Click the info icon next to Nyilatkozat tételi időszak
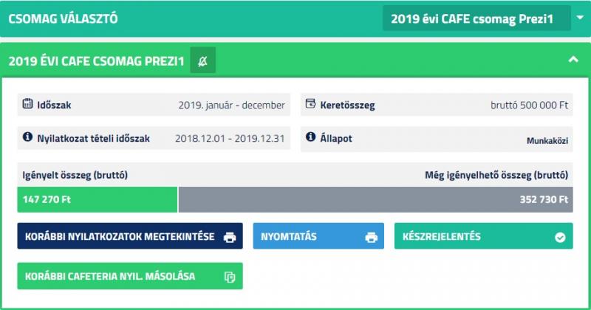 (27, 137)
